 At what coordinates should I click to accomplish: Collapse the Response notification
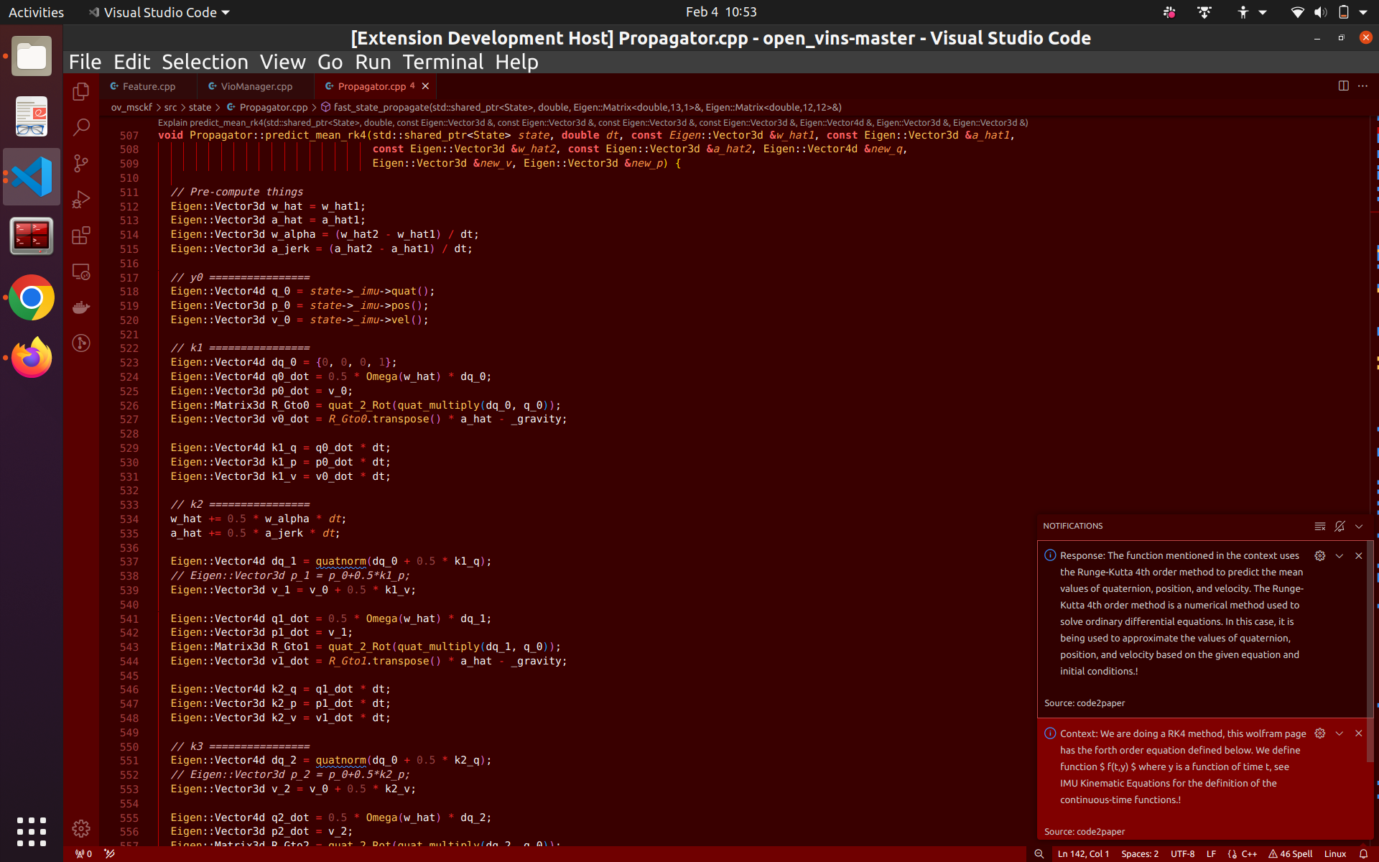tap(1339, 556)
